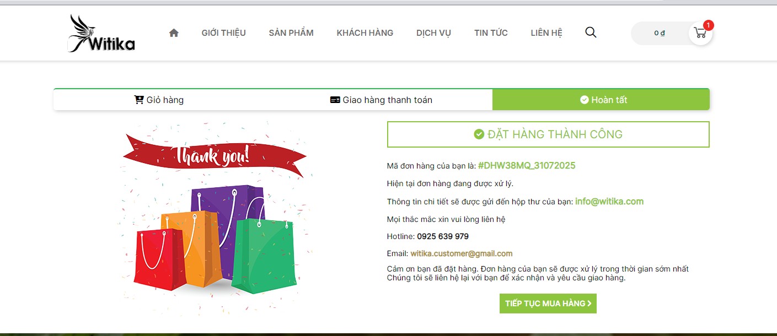The height and width of the screenshot is (336, 777).
Task: Go to home via house icon
Action: tap(174, 33)
